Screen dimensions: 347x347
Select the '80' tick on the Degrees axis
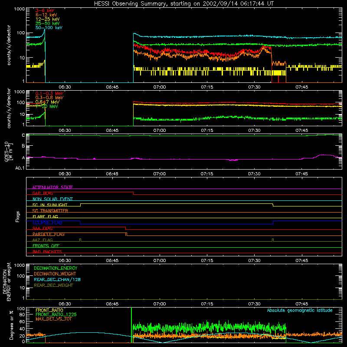pos(22,315)
